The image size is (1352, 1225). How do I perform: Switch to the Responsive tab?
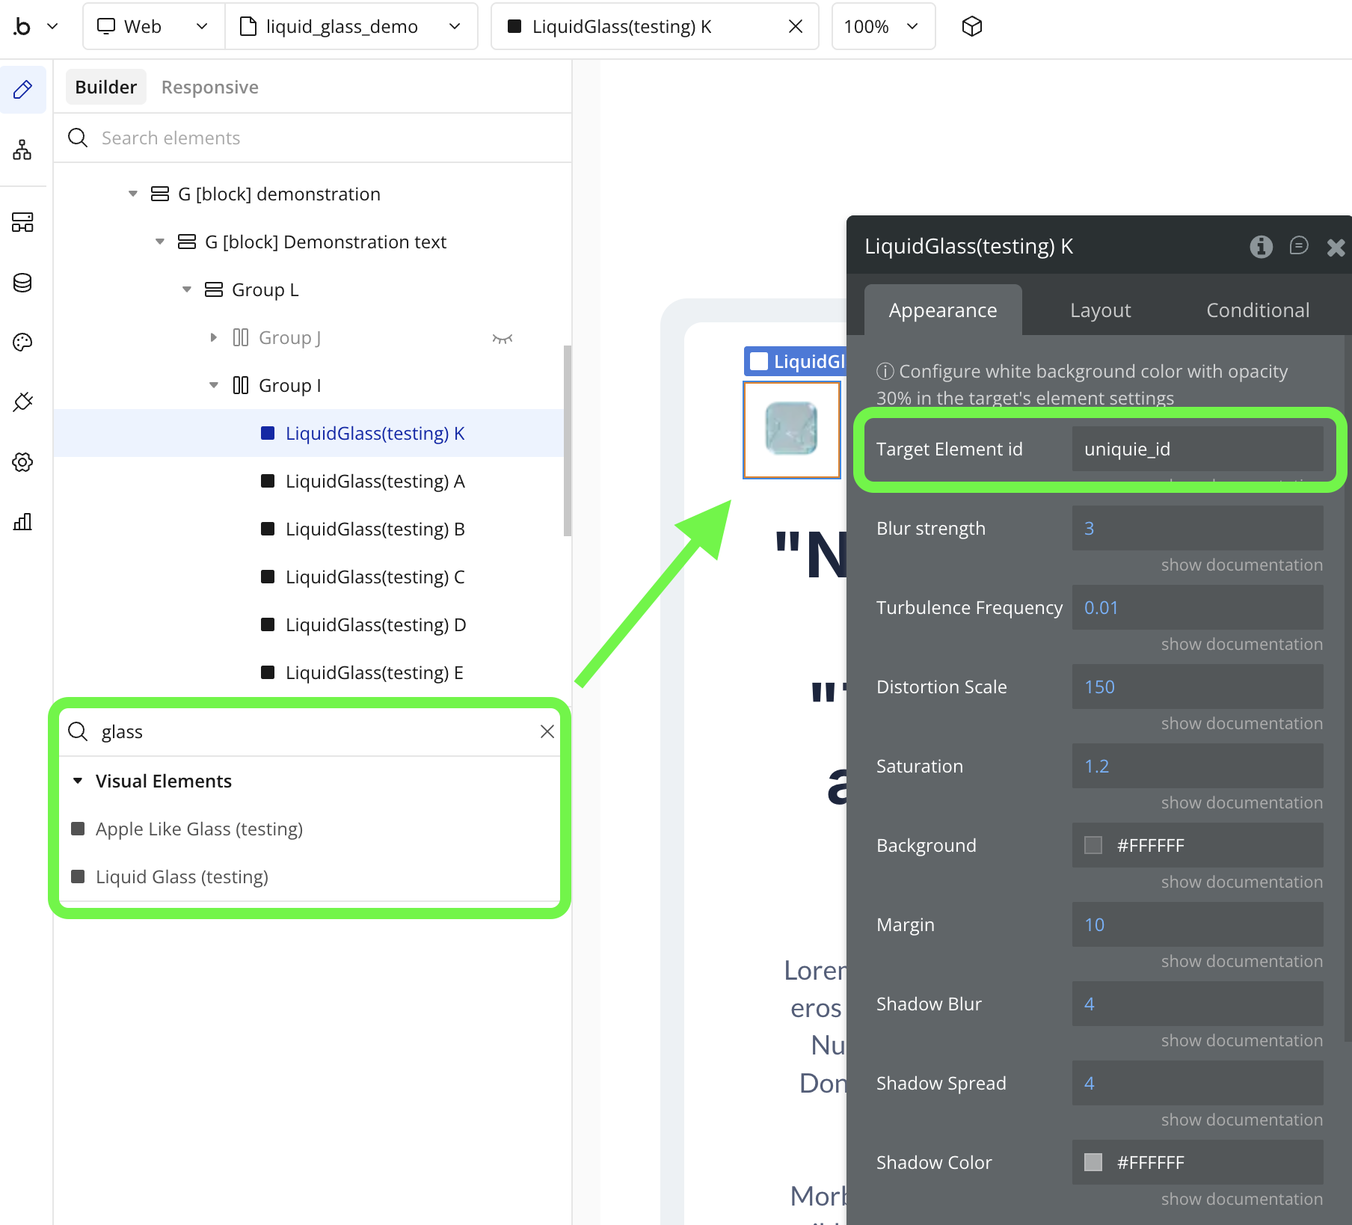pyautogui.click(x=209, y=87)
